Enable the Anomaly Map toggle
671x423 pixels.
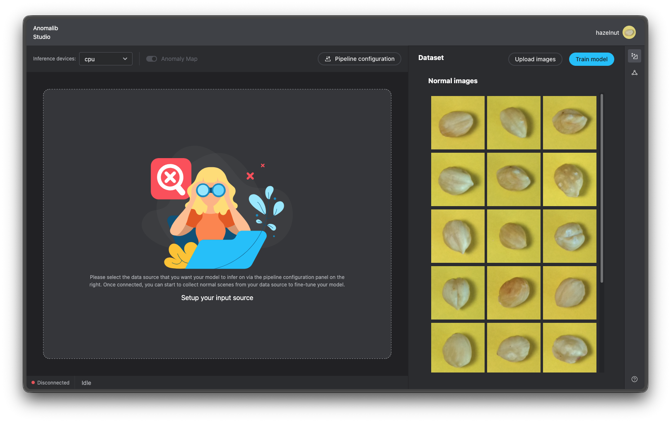152,59
